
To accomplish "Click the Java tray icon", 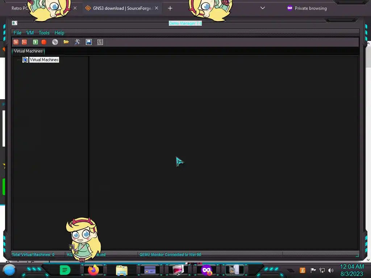I will 303,270.
